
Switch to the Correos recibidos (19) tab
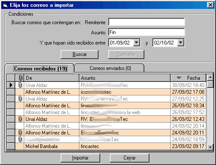pos(40,69)
